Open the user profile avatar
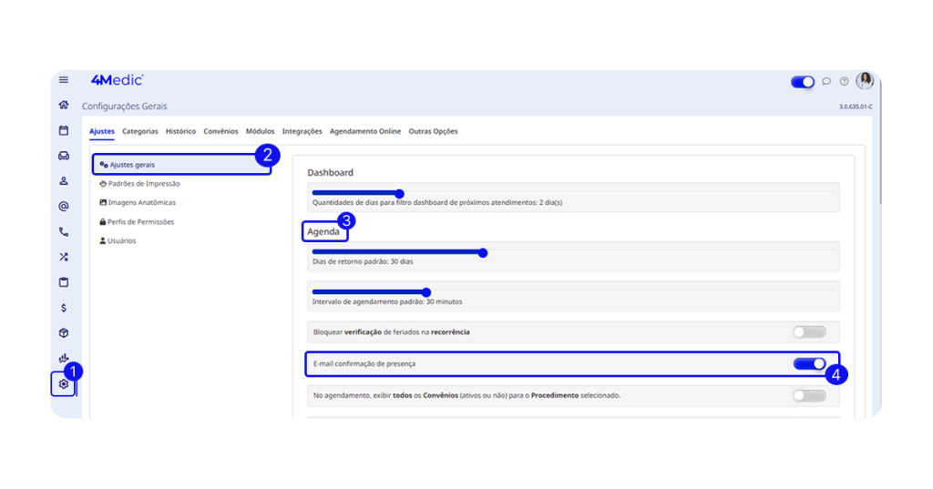This screenshot has width=933, height=489. point(865,81)
